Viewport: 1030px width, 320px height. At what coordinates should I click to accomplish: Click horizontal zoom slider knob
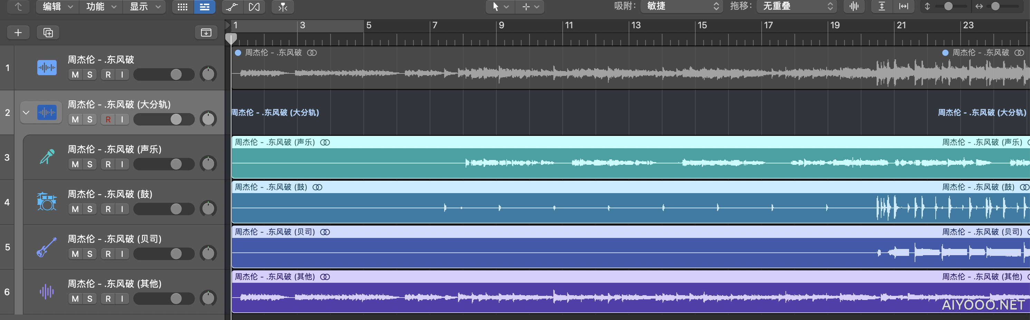995,7
